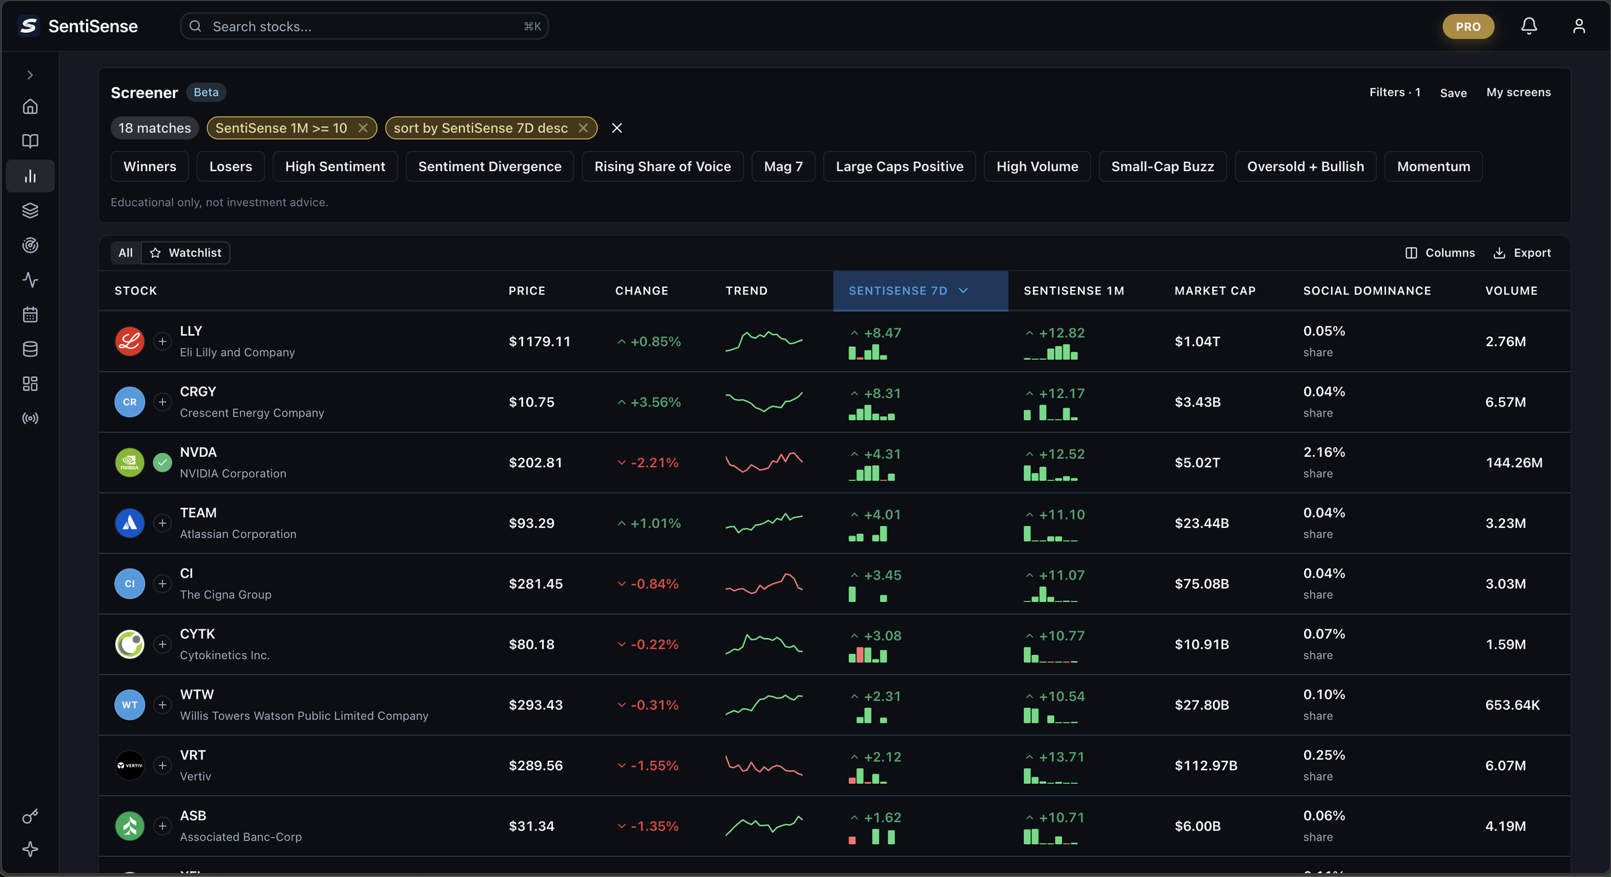Apply the Large Caps Positive preset
The image size is (1611, 877).
pyautogui.click(x=899, y=166)
